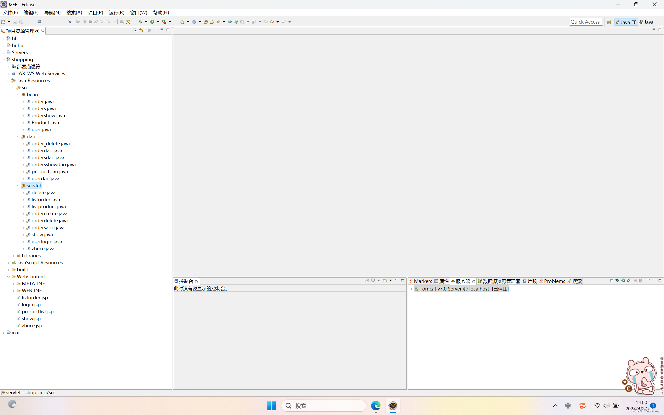This screenshot has width=664, height=415.
Task: Start the server in debug mode
Action: 617,280
